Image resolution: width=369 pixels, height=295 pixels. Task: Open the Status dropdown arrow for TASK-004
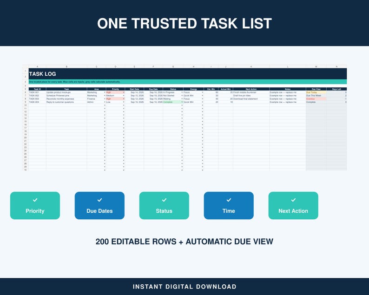tap(182, 102)
